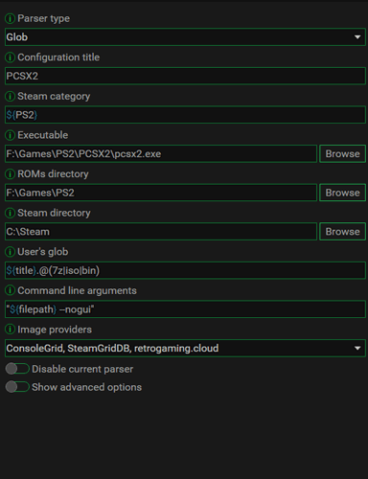Click the info icon beside Steam directory

(x=10, y=213)
